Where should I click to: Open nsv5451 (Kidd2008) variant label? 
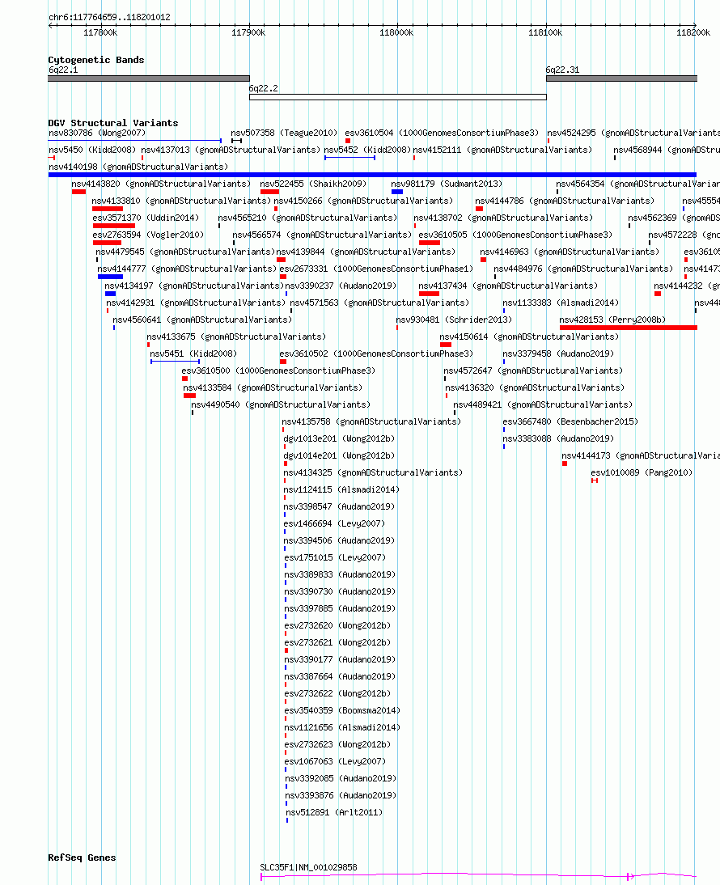tap(193, 354)
